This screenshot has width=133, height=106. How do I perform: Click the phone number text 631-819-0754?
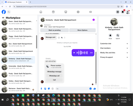coord(51,61)
